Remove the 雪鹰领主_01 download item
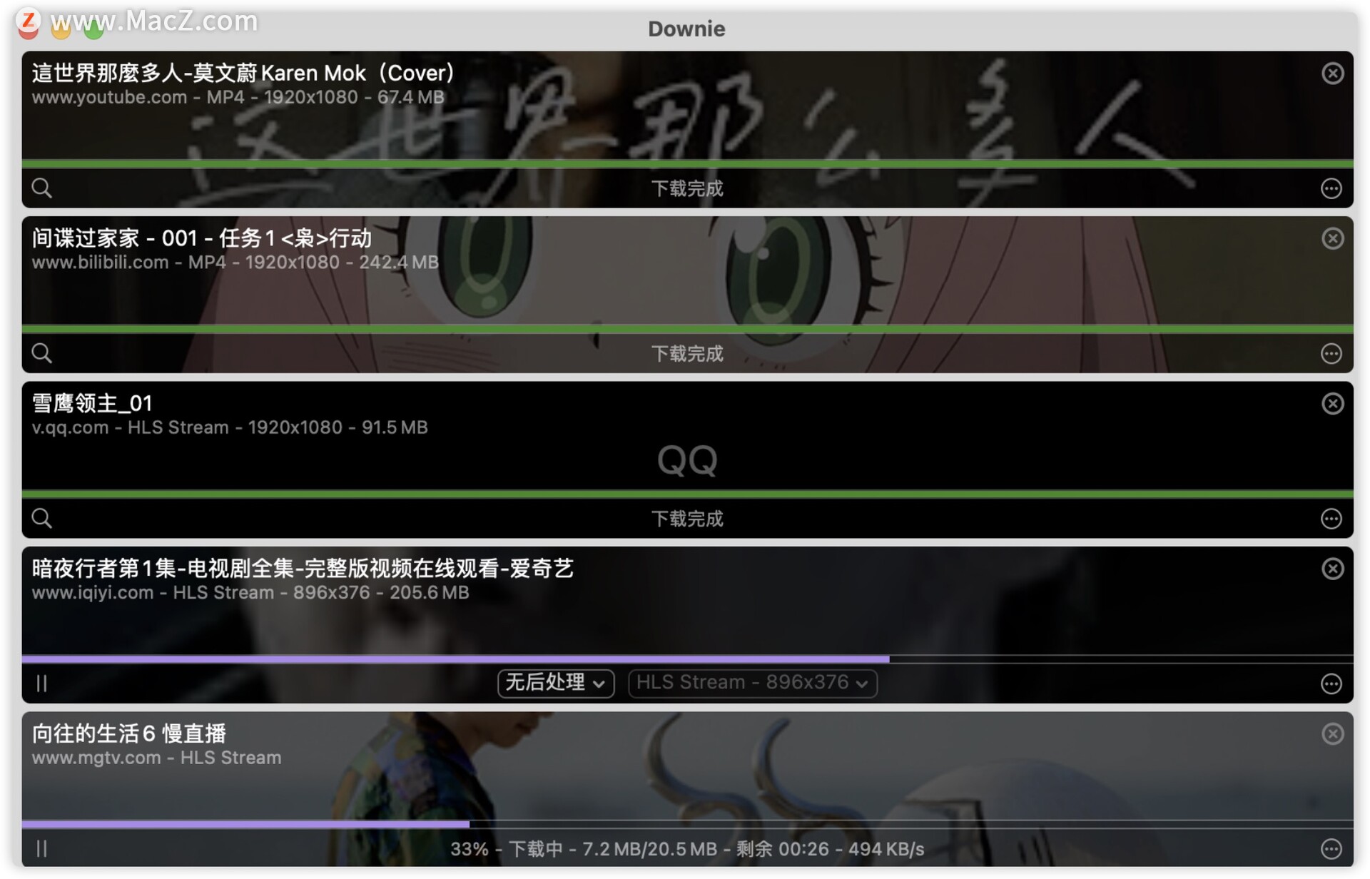Viewport: 1370px width, 879px height. [1332, 404]
